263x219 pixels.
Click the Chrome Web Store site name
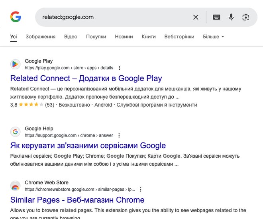click(x=47, y=182)
